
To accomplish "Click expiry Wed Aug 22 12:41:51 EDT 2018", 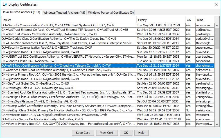I will click(x=161, y=120).
